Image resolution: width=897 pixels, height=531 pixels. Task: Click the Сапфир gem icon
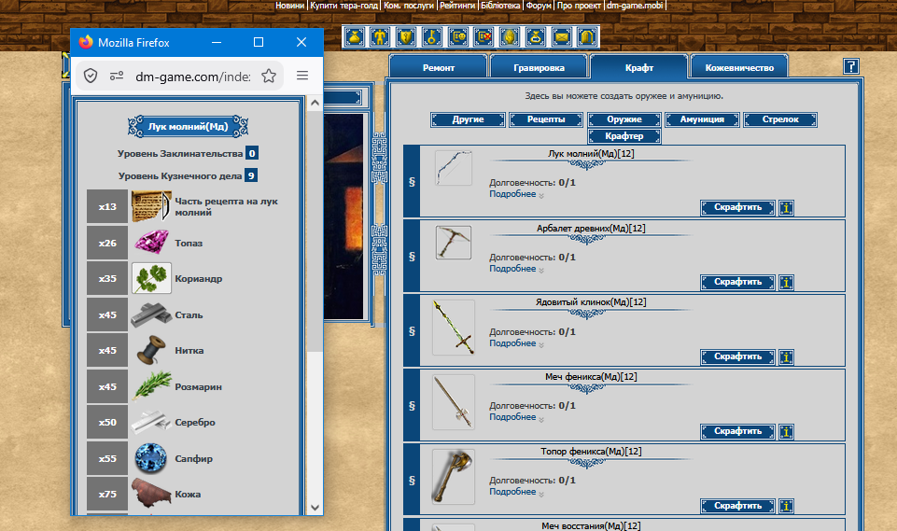point(151,458)
